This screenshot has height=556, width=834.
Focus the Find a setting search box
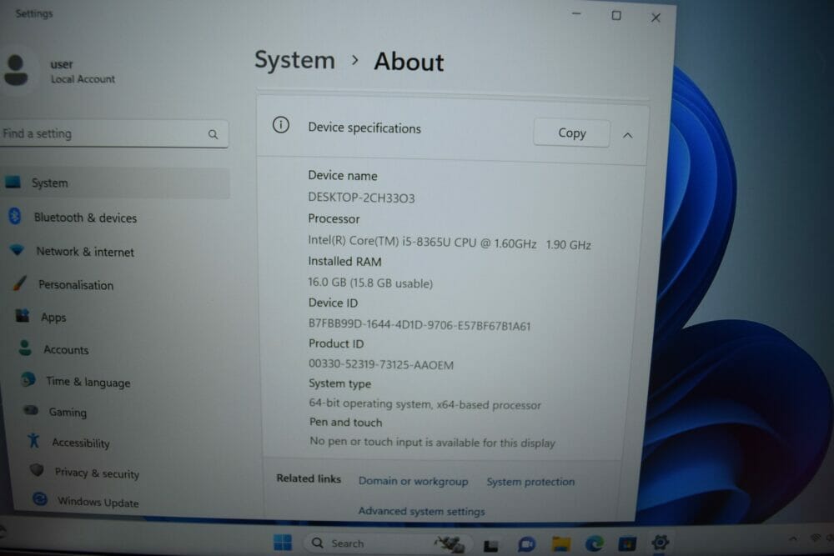(x=113, y=133)
